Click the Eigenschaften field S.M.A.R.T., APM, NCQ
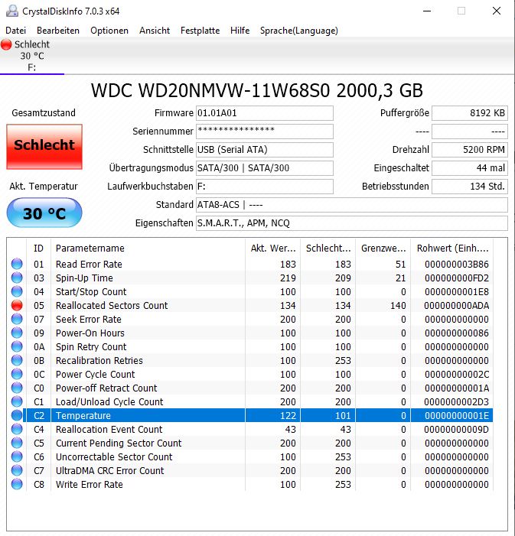This screenshot has width=515, height=536. 352,223
